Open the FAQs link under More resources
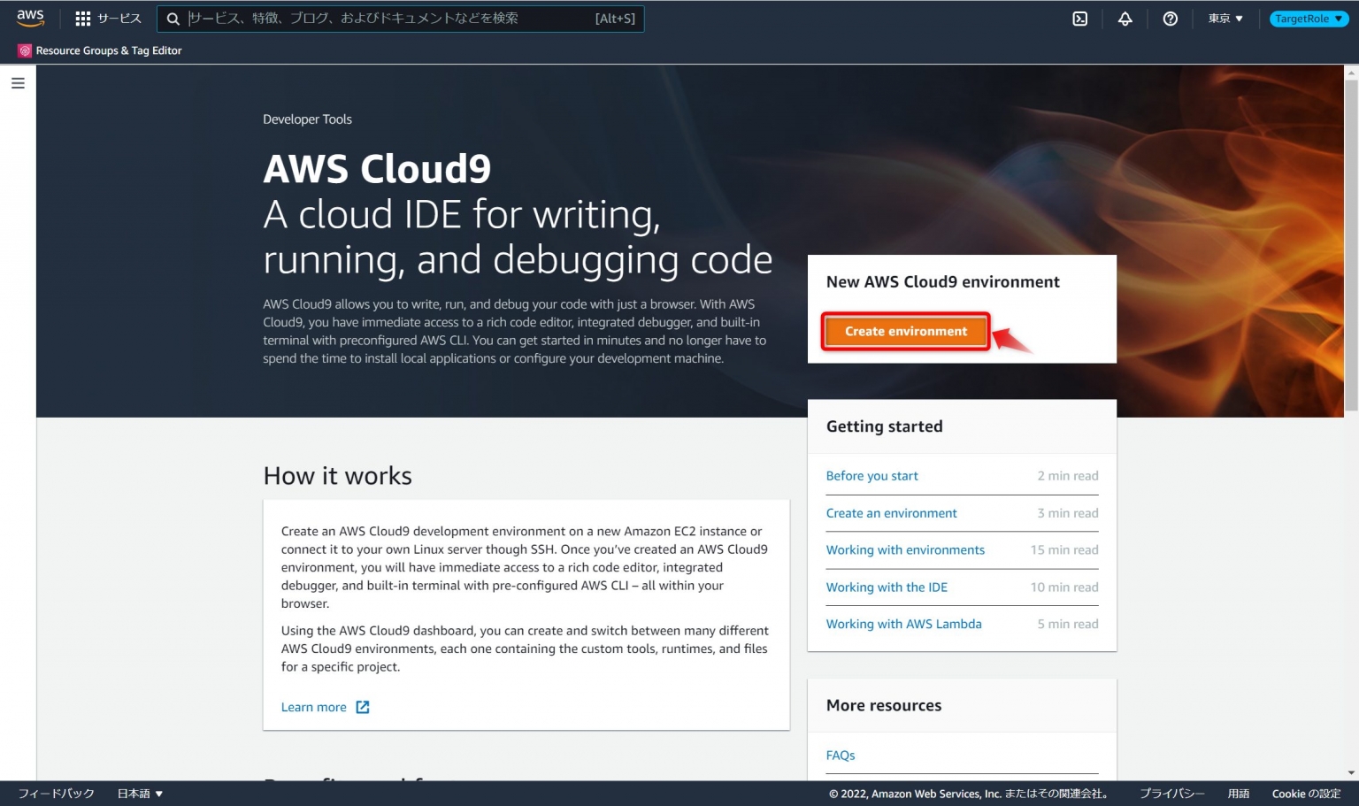Image resolution: width=1359 pixels, height=806 pixels. [x=840, y=755]
